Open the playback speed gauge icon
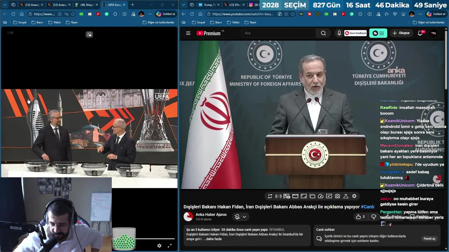 click(321, 196)
